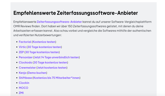
Task: Click Jetzt 14 Tage unverbindlich testen
Action: 56,57
